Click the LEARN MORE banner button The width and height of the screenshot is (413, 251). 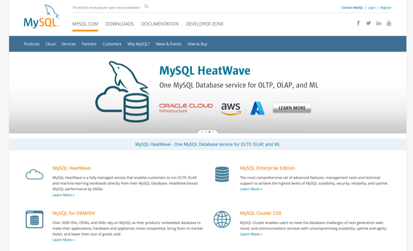pyautogui.click(x=292, y=108)
